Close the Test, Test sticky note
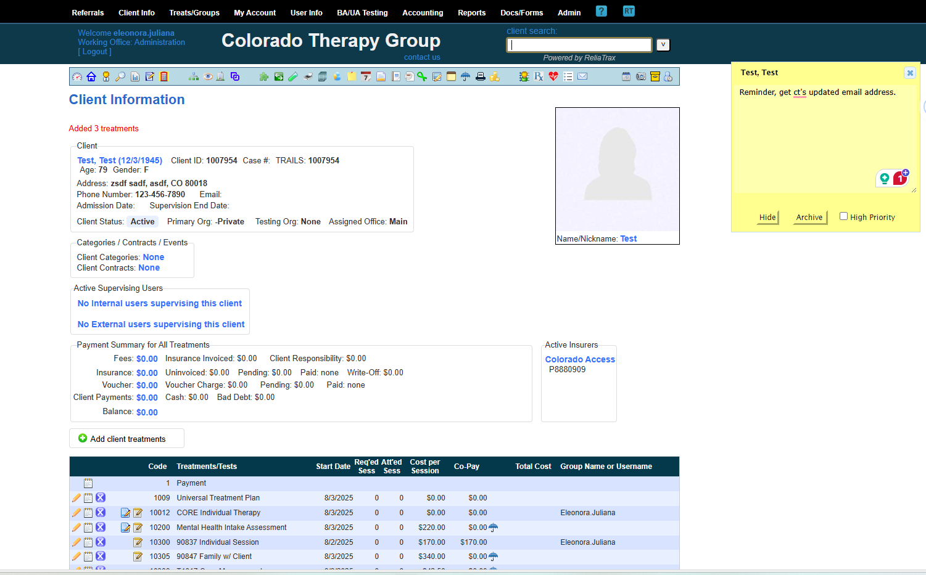926x575 pixels. click(909, 73)
